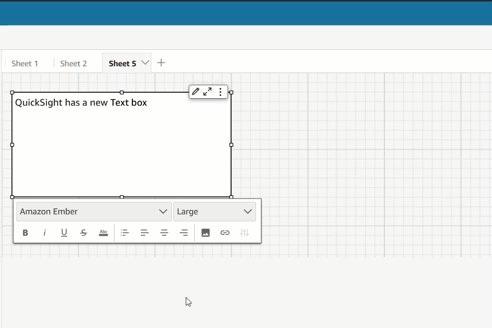492x328 pixels.
Task: Click the left-middle resize handle of text box
Action: (x=12, y=145)
